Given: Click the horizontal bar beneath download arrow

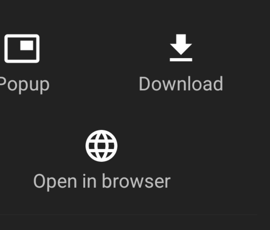Looking at the screenshot, I should (181, 60).
